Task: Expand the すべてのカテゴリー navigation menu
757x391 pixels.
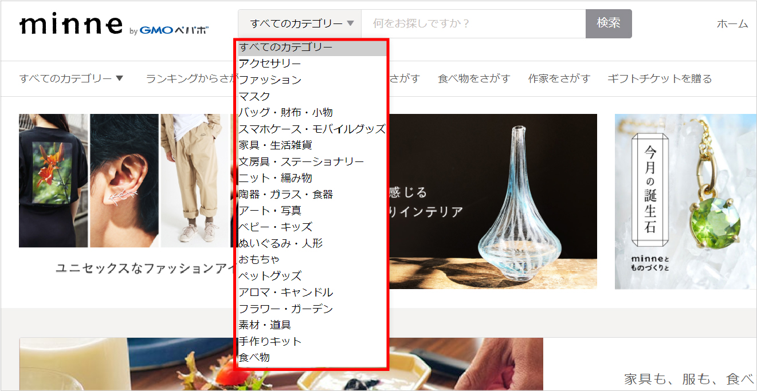Action: (x=71, y=78)
